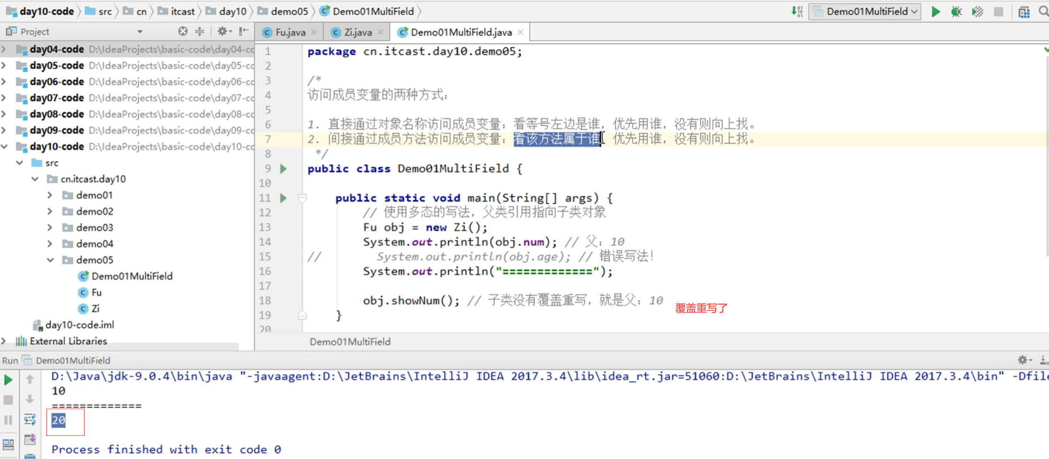Expand the demo03 package
This screenshot has width=1049, height=459.
pos(50,227)
